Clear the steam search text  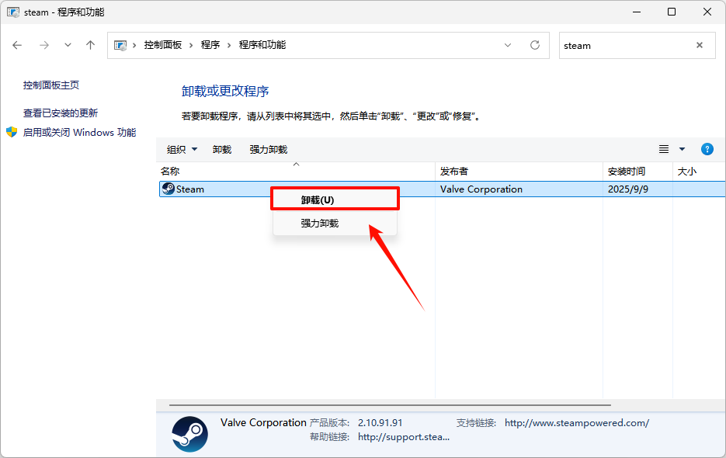700,45
